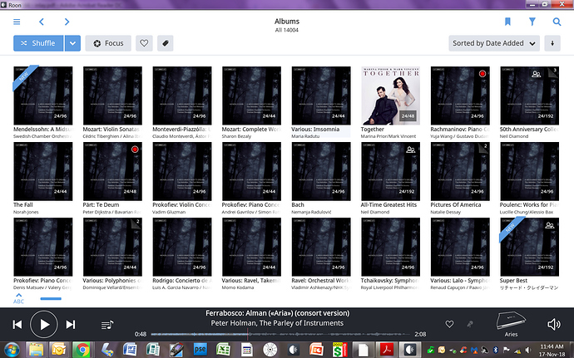Open the Focus button

[x=108, y=43]
